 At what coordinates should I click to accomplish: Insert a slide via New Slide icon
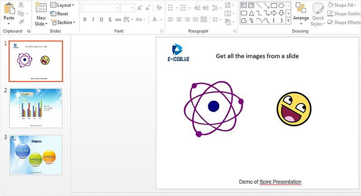pyautogui.click(x=41, y=8)
